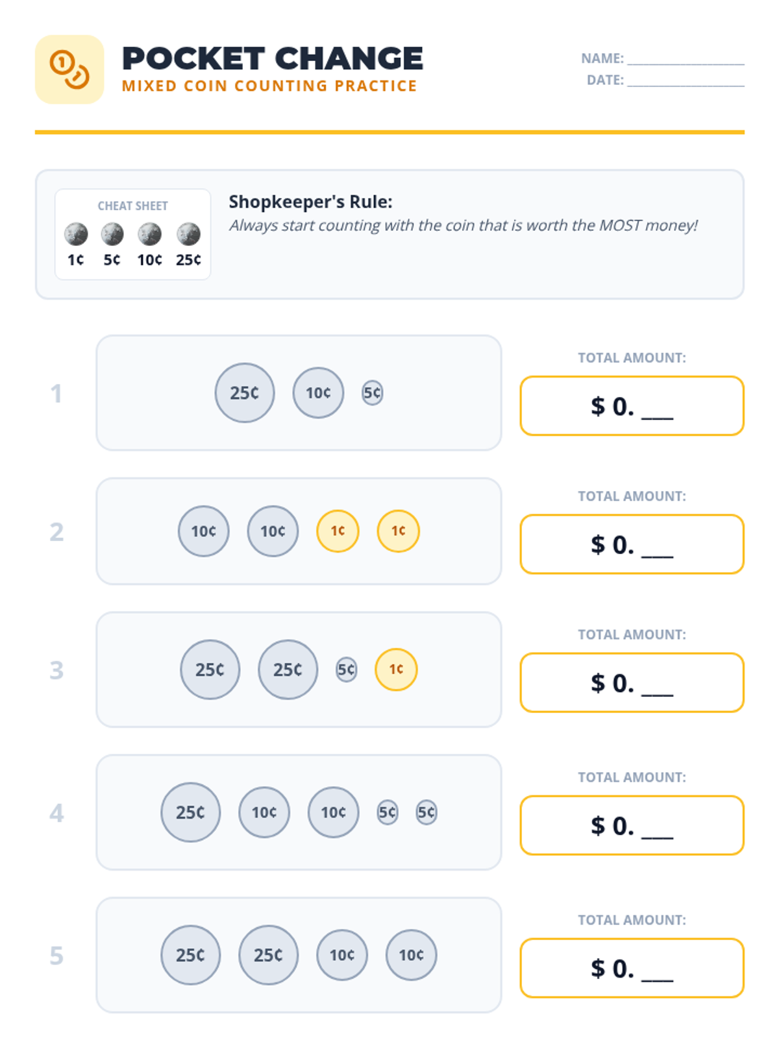The height and width of the screenshot is (1038, 779).
Task: Select the 25¢ coin in cheat sheet
Action: [188, 234]
